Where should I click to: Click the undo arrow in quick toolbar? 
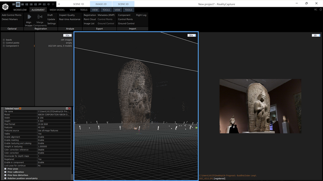pos(48,4)
